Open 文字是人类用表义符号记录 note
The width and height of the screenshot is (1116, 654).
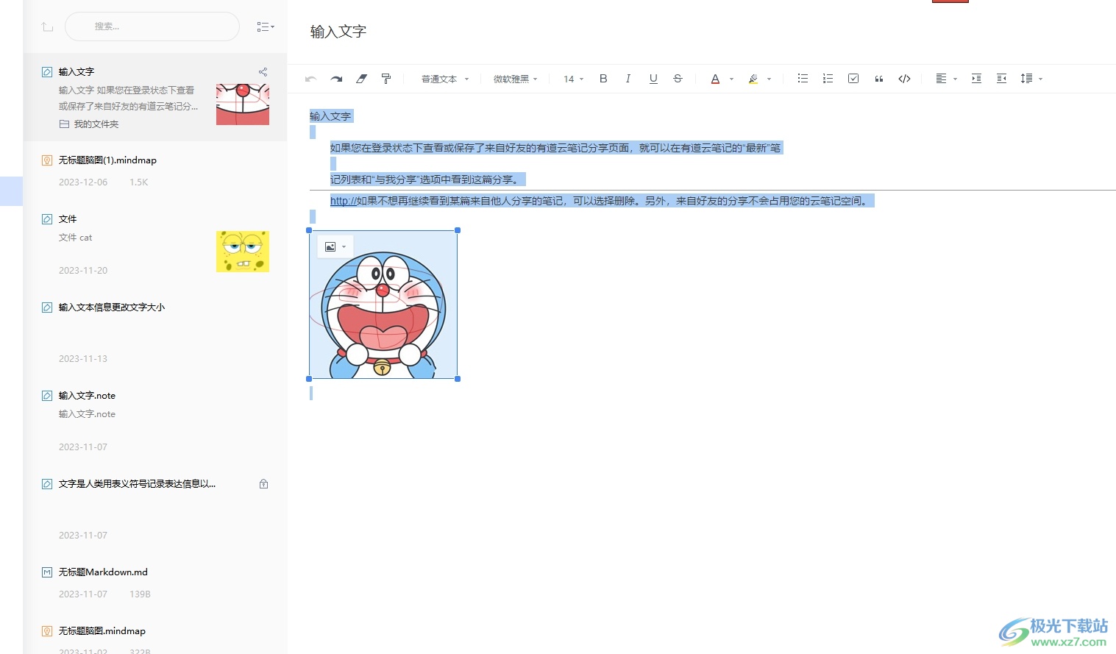[x=155, y=509]
